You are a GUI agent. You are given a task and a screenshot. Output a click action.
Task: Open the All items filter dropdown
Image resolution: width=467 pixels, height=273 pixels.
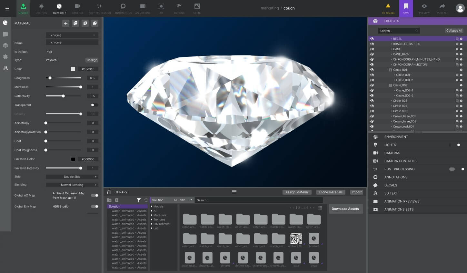pyautogui.click(x=183, y=200)
